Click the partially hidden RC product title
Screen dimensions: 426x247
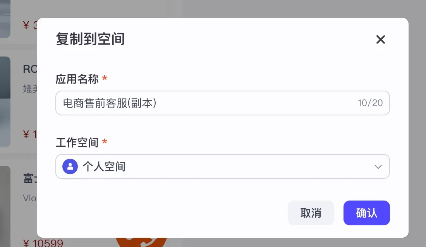30,69
